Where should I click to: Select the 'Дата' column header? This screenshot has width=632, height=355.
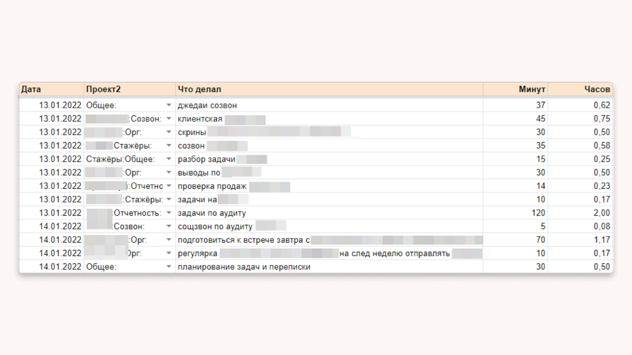[x=51, y=89]
